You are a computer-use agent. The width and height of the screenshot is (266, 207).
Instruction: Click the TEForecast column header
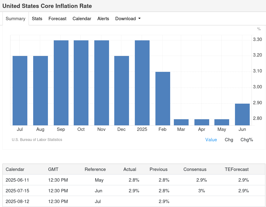(237, 169)
